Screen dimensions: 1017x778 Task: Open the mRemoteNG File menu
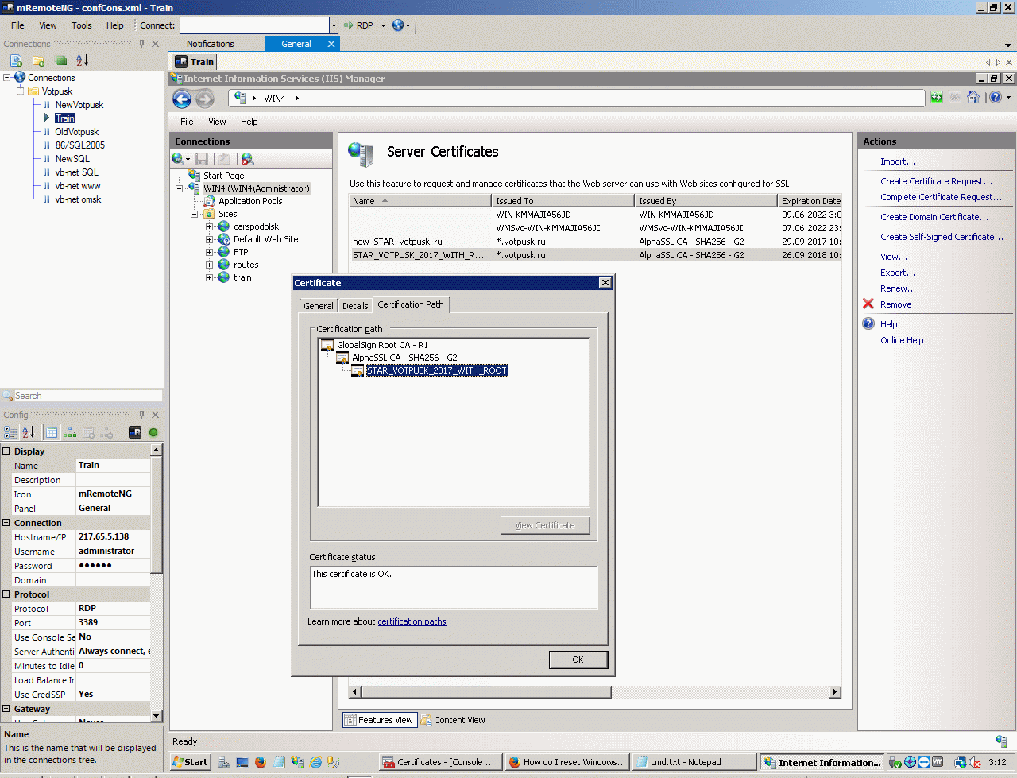tap(17, 25)
